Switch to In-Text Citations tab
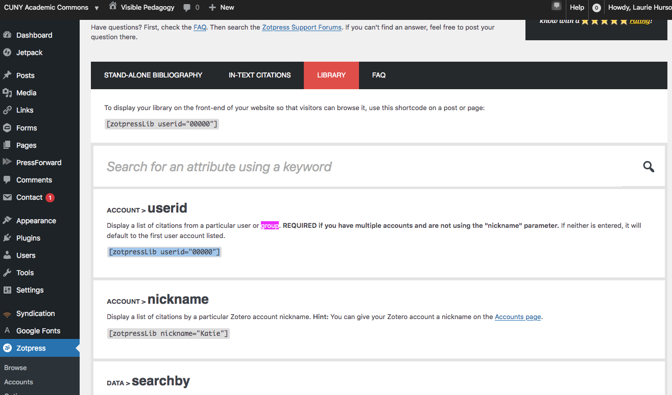 pyautogui.click(x=259, y=75)
